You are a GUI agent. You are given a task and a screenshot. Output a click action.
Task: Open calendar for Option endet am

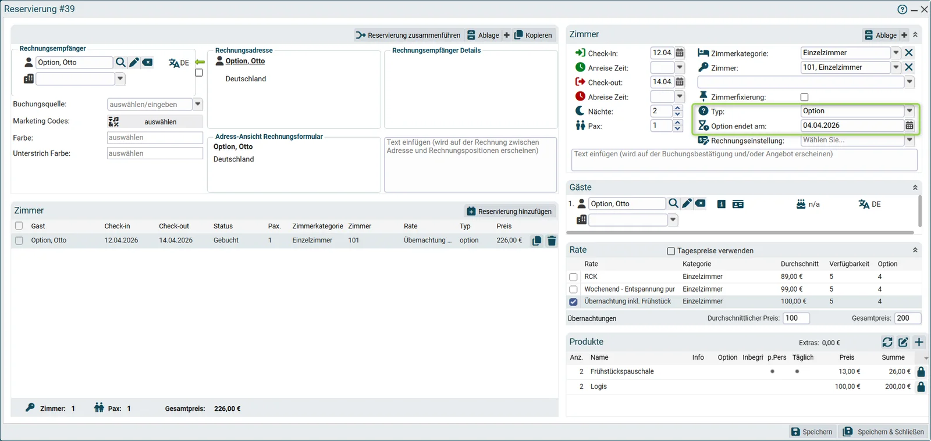tap(909, 126)
